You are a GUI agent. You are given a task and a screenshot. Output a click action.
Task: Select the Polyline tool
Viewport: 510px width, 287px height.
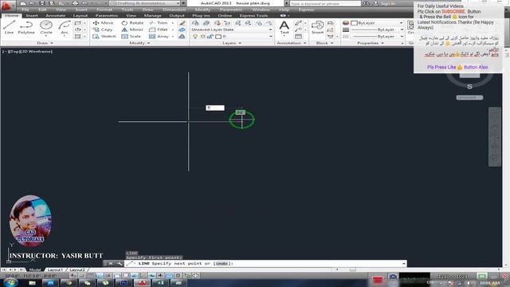click(26, 27)
